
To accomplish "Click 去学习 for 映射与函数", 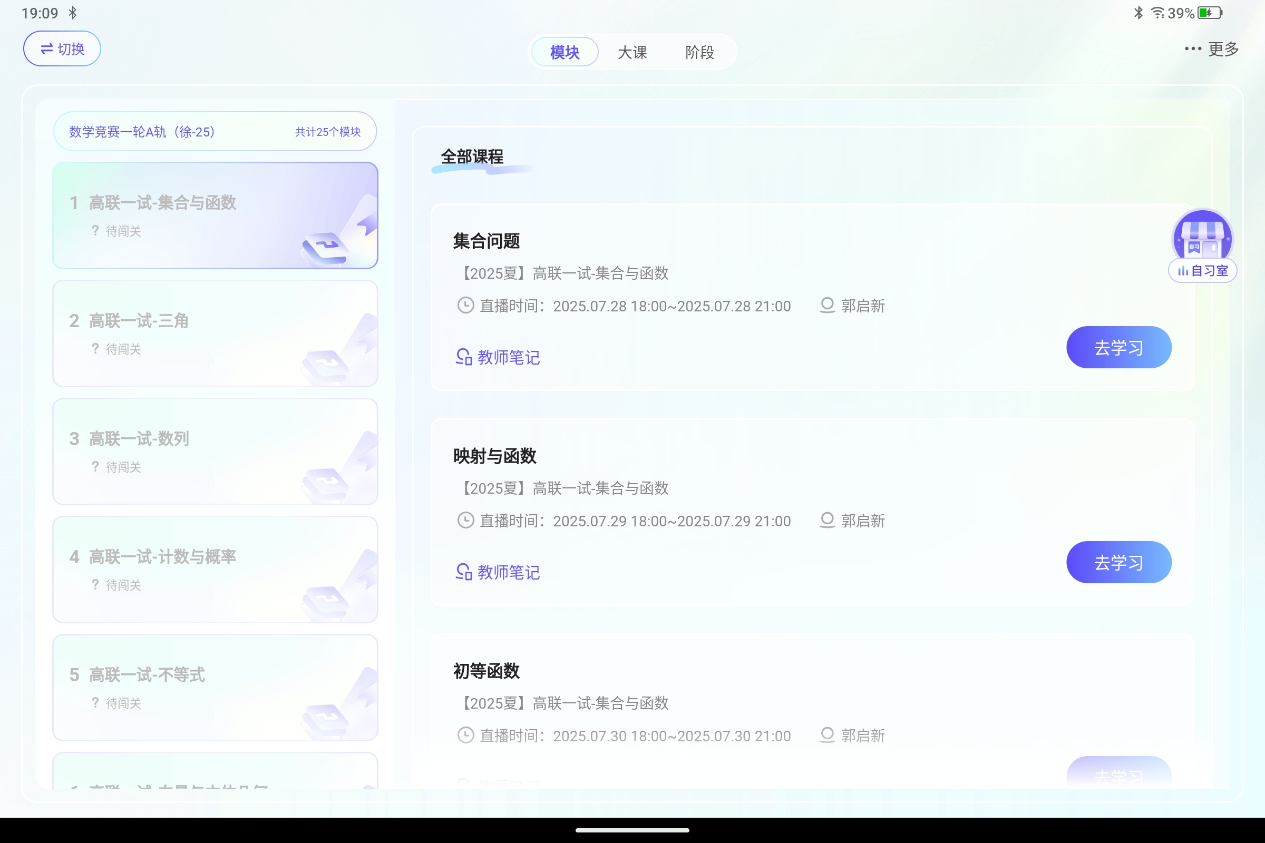I will pyautogui.click(x=1118, y=562).
